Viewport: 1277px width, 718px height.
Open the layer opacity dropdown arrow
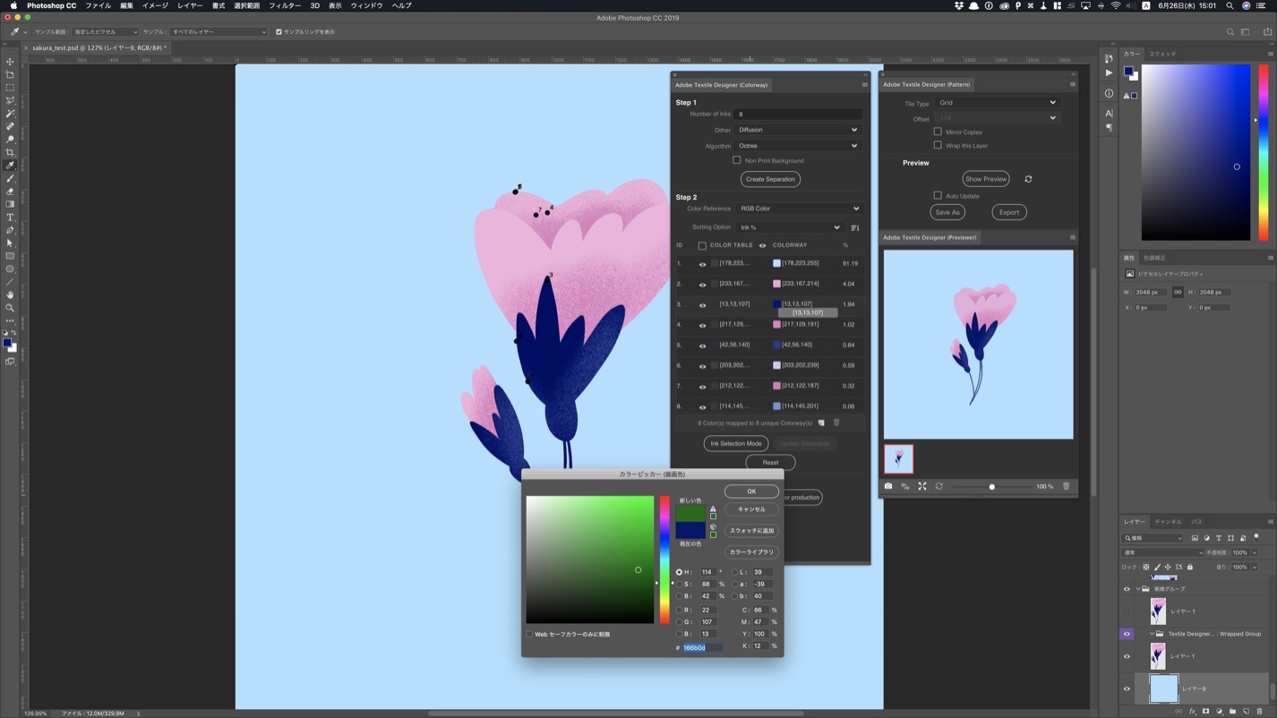1255,553
